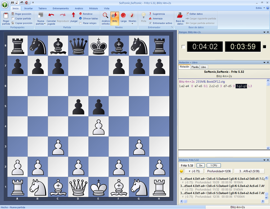Click Editar datos icon
270x209 pixels.
point(187,14)
